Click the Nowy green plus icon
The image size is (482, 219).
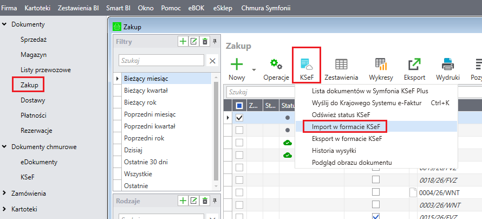tap(237, 65)
